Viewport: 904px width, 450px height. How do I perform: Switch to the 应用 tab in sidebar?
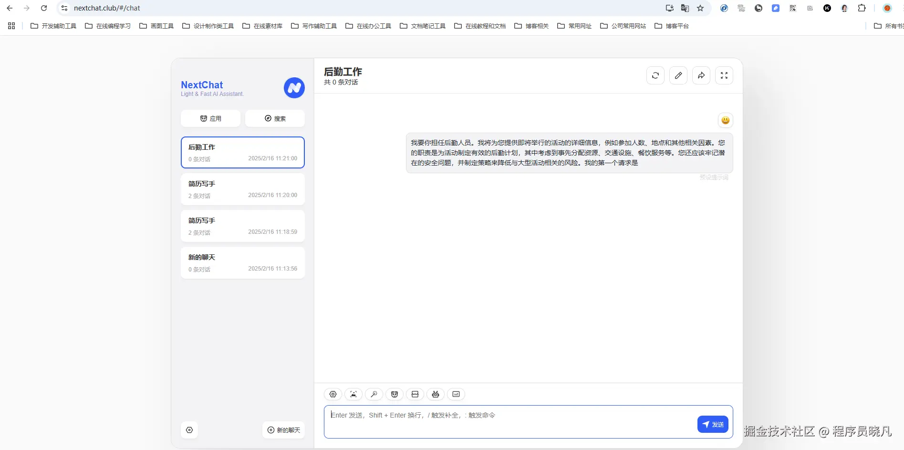[x=210, y=118]
